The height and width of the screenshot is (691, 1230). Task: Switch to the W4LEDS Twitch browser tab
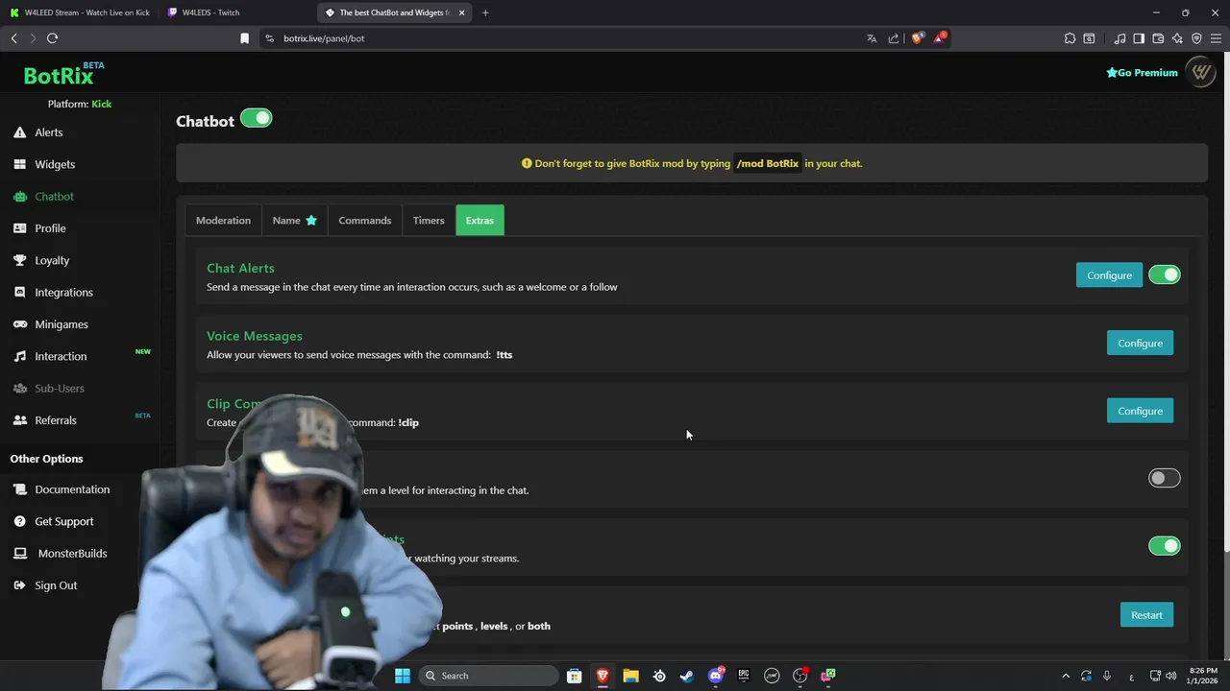236,12
